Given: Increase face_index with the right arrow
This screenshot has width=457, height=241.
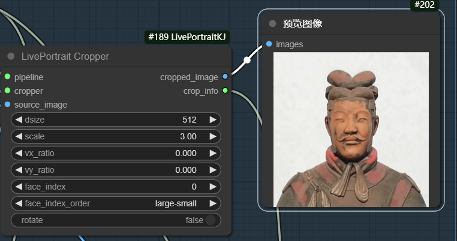Looking at the screenshot, I should (x=212, y=187).
